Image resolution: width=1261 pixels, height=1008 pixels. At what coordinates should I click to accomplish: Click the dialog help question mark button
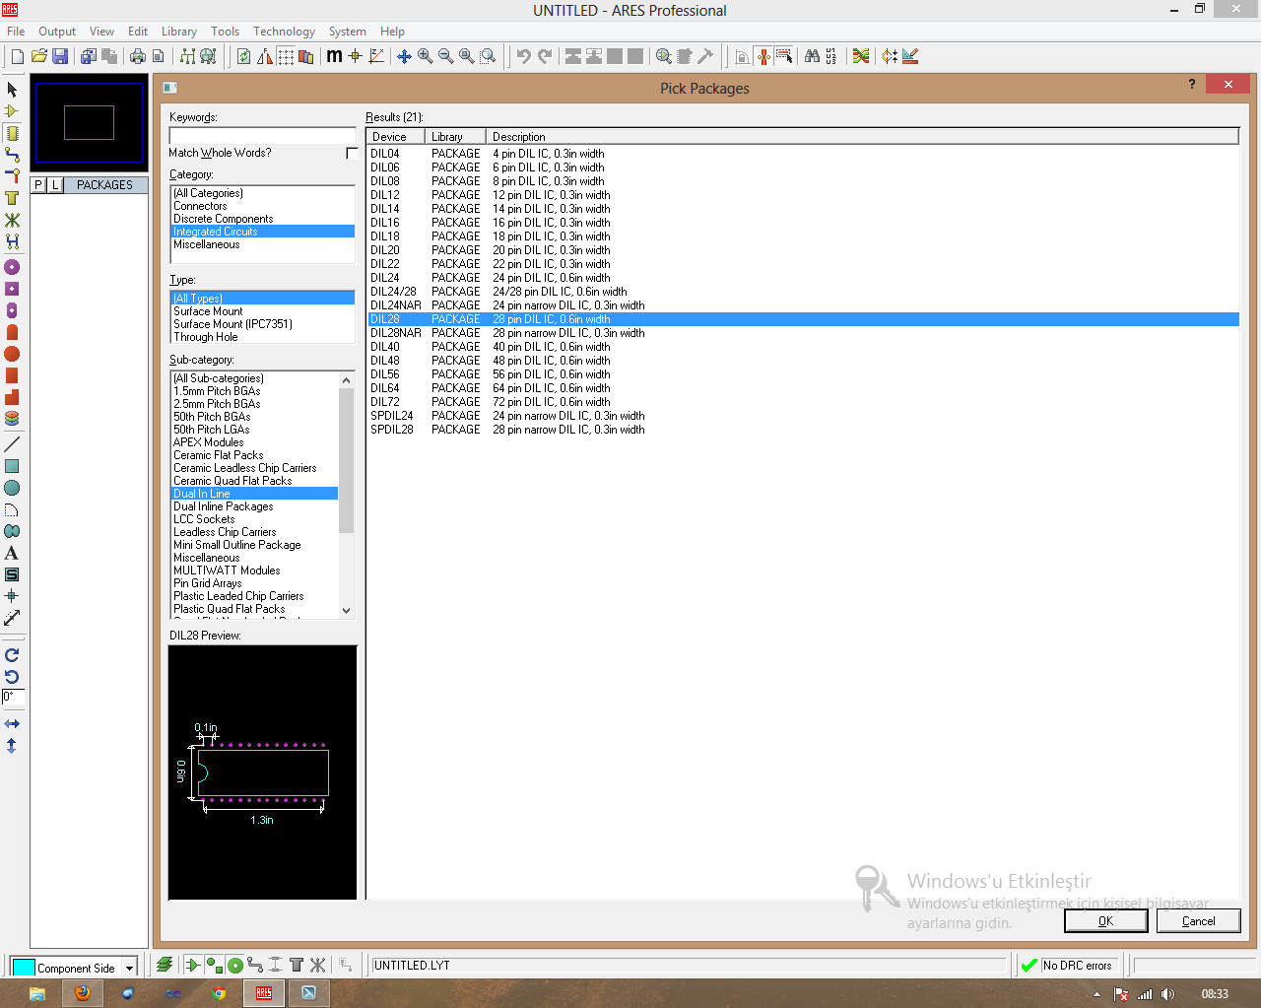coord(1192,85)
